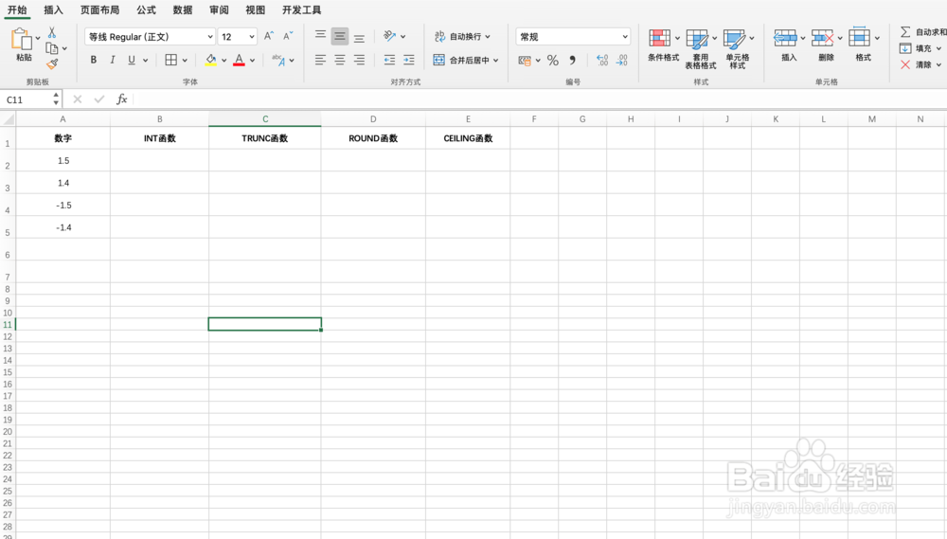
Task: Open the 合并后居中 dropdown arrow
Action: tap(496, 60)
